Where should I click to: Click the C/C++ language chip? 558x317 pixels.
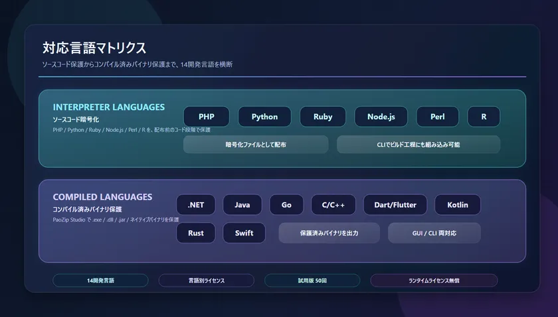(x=333, y=205)
